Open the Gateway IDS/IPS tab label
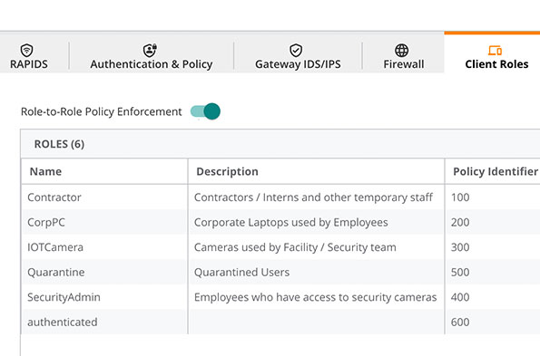This screenshot has height=356, width=540. pyautogui.click(x=298, y=64)
